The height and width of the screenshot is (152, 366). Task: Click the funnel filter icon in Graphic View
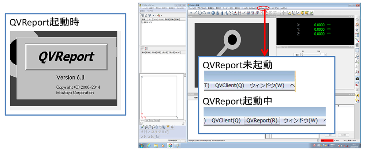pos(168,127)
